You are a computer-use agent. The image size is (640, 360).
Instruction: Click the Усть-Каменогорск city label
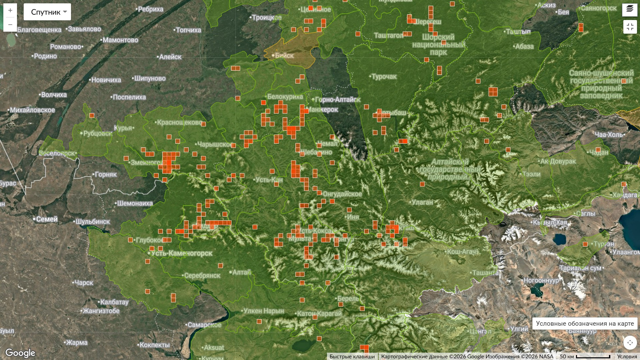(182, 253)
